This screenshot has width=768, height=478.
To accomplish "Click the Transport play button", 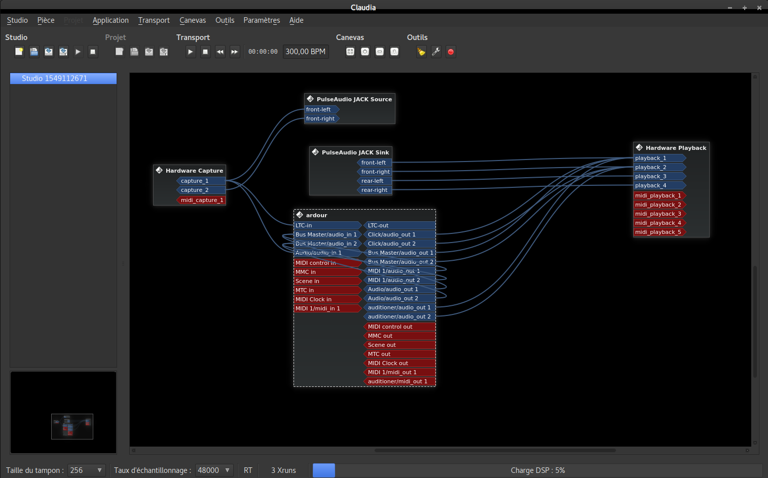I will 191,52.
